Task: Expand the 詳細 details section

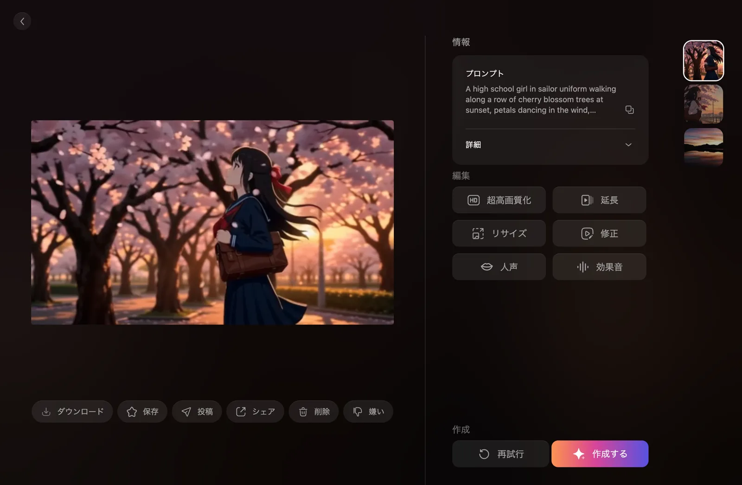Action: [550, 145]
